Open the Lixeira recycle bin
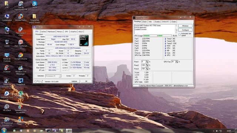 (7, 43)
